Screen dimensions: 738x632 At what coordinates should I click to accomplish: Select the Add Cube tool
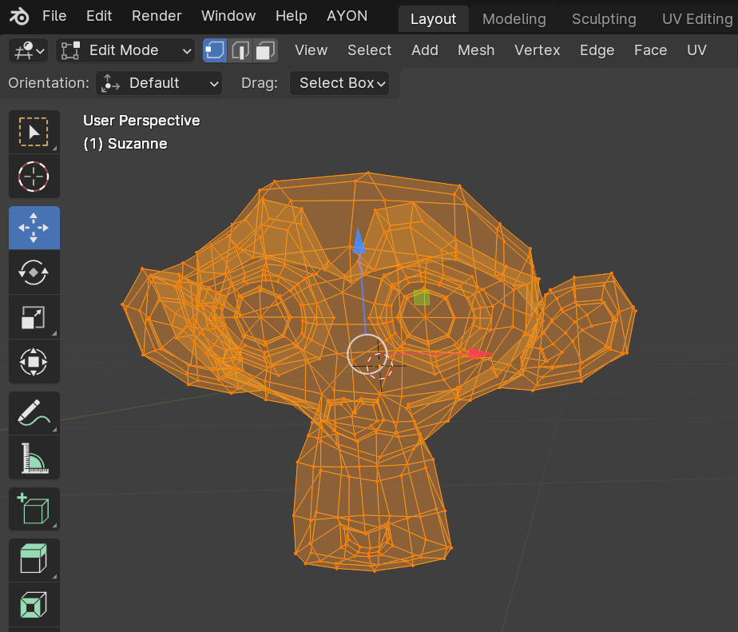34,509
